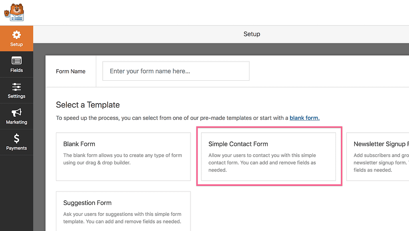Click the Select a Template heading
The height and width of the screenshot is (231, 409).
[x=87, y=105]
